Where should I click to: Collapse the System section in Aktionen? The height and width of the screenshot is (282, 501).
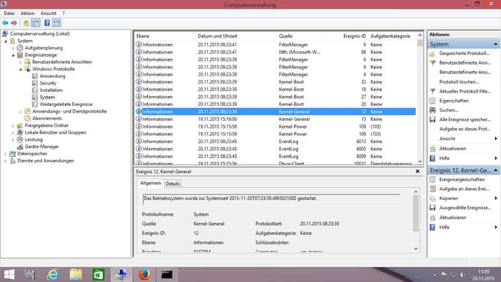click(x=495, y=44)
